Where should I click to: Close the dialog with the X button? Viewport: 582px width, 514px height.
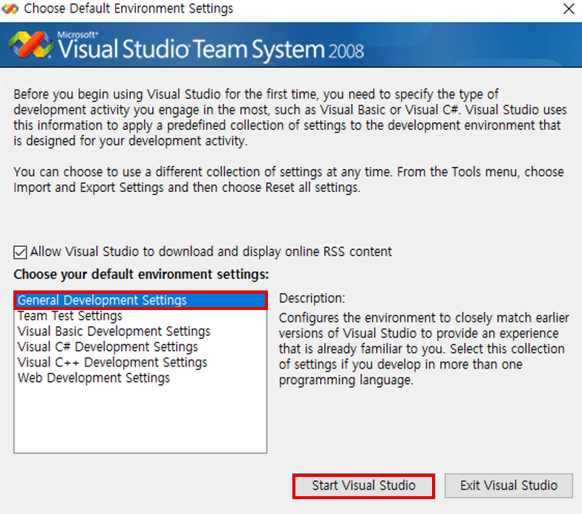pyautogui.click(x=566, y=9)
